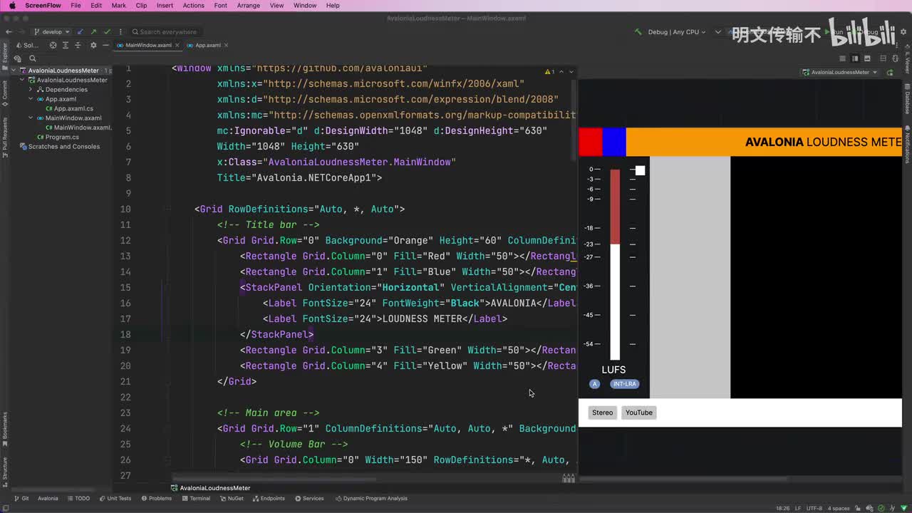
Task: Click the LUFS volume meter bar
Action: (615, 264)
